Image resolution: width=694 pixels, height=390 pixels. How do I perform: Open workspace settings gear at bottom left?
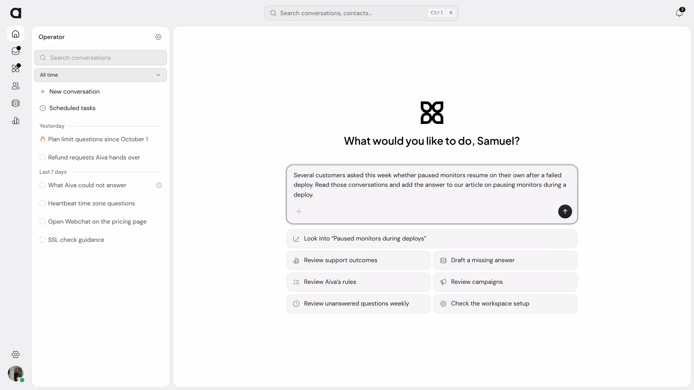click(16, 354)
